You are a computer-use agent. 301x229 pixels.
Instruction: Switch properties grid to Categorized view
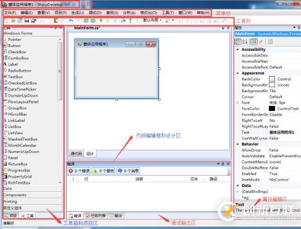pyautogui.click(x=238, y=41)
